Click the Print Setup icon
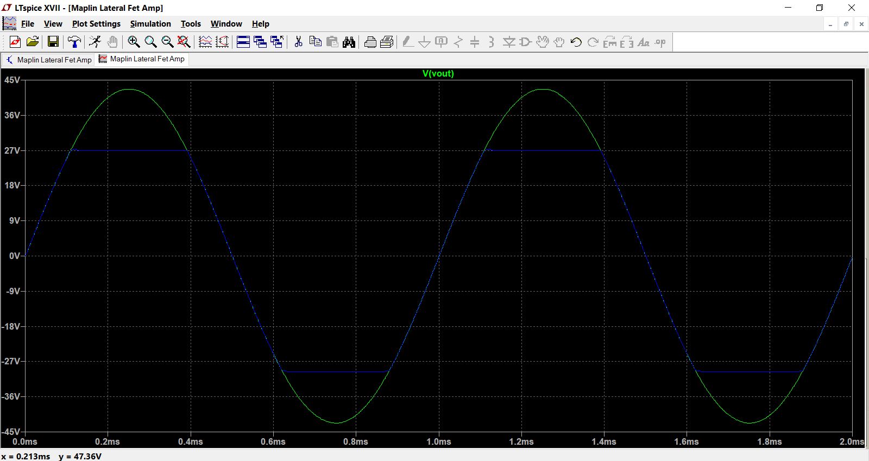This screenshot has height=461, width=869. coord(387,42)
